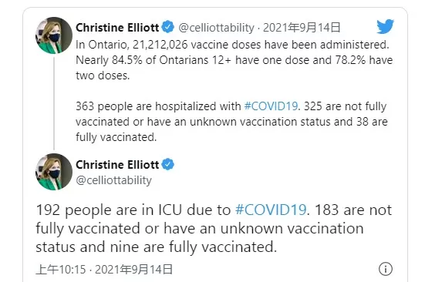Open the #COVID19 hashtag in the ICU tweet
Screen dimensions: 425x282
(271, 210)
